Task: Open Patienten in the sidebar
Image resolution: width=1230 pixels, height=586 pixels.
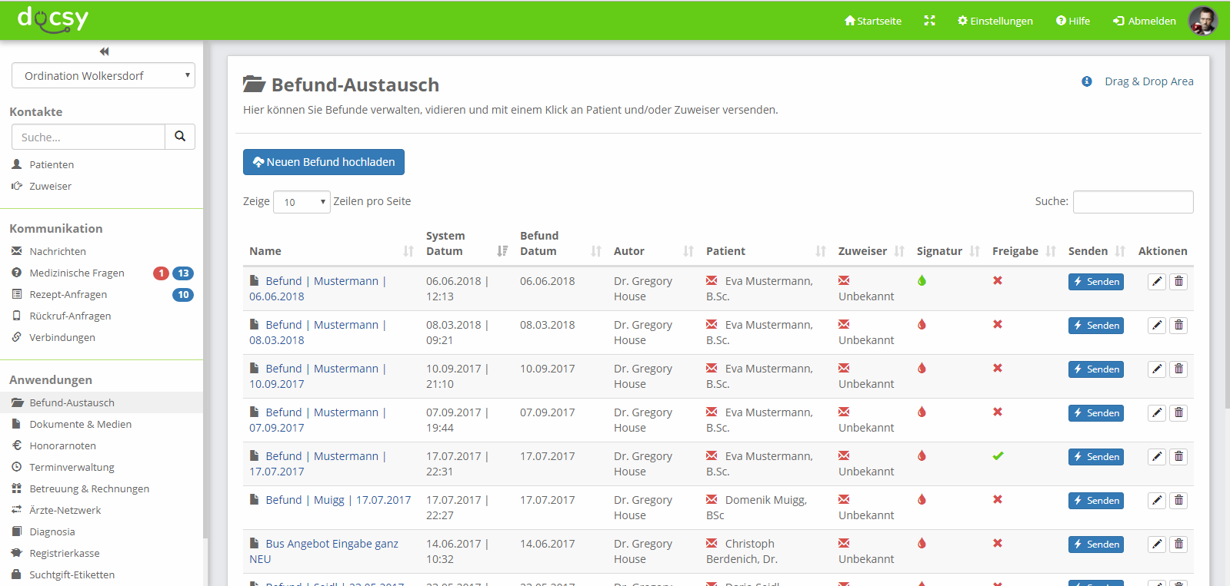Action: [52, 164]
